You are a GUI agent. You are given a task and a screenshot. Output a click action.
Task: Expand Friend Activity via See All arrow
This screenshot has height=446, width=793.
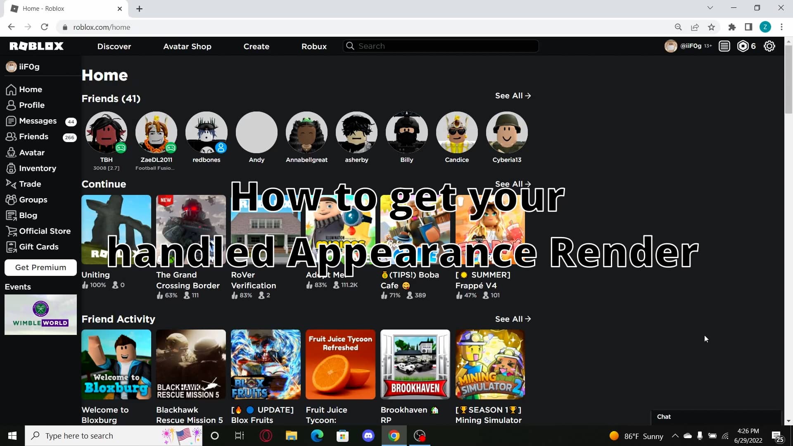point(512,319)
